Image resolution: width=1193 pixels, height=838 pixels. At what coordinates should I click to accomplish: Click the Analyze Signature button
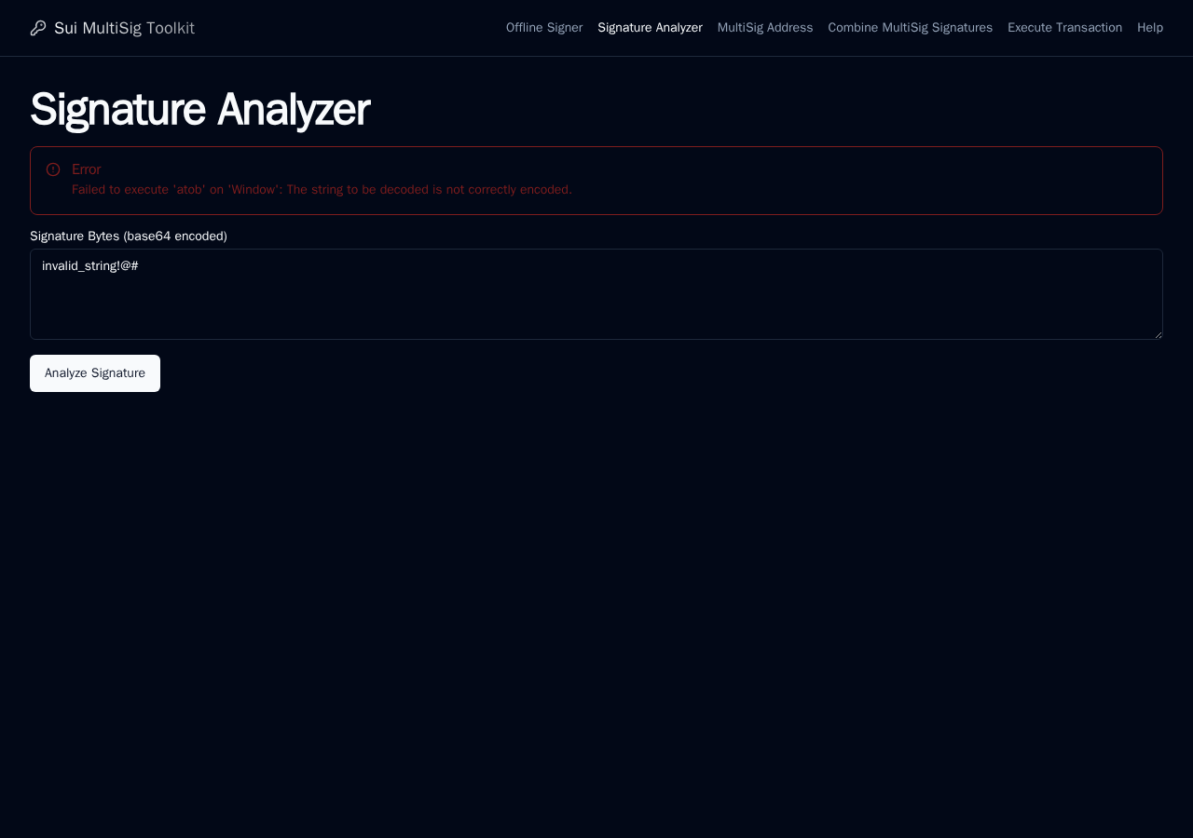click(95, 373)
